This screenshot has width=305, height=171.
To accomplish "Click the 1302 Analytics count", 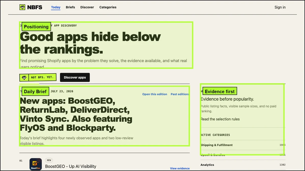I will (x=282, y=165).
